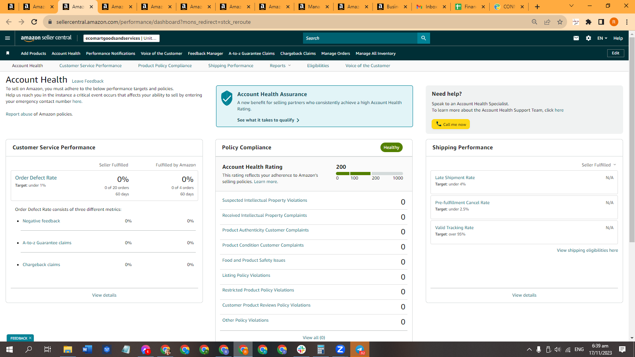The image size is (635, 357).
Task: Open the messages envelope icon
Action: pos(576,38)
